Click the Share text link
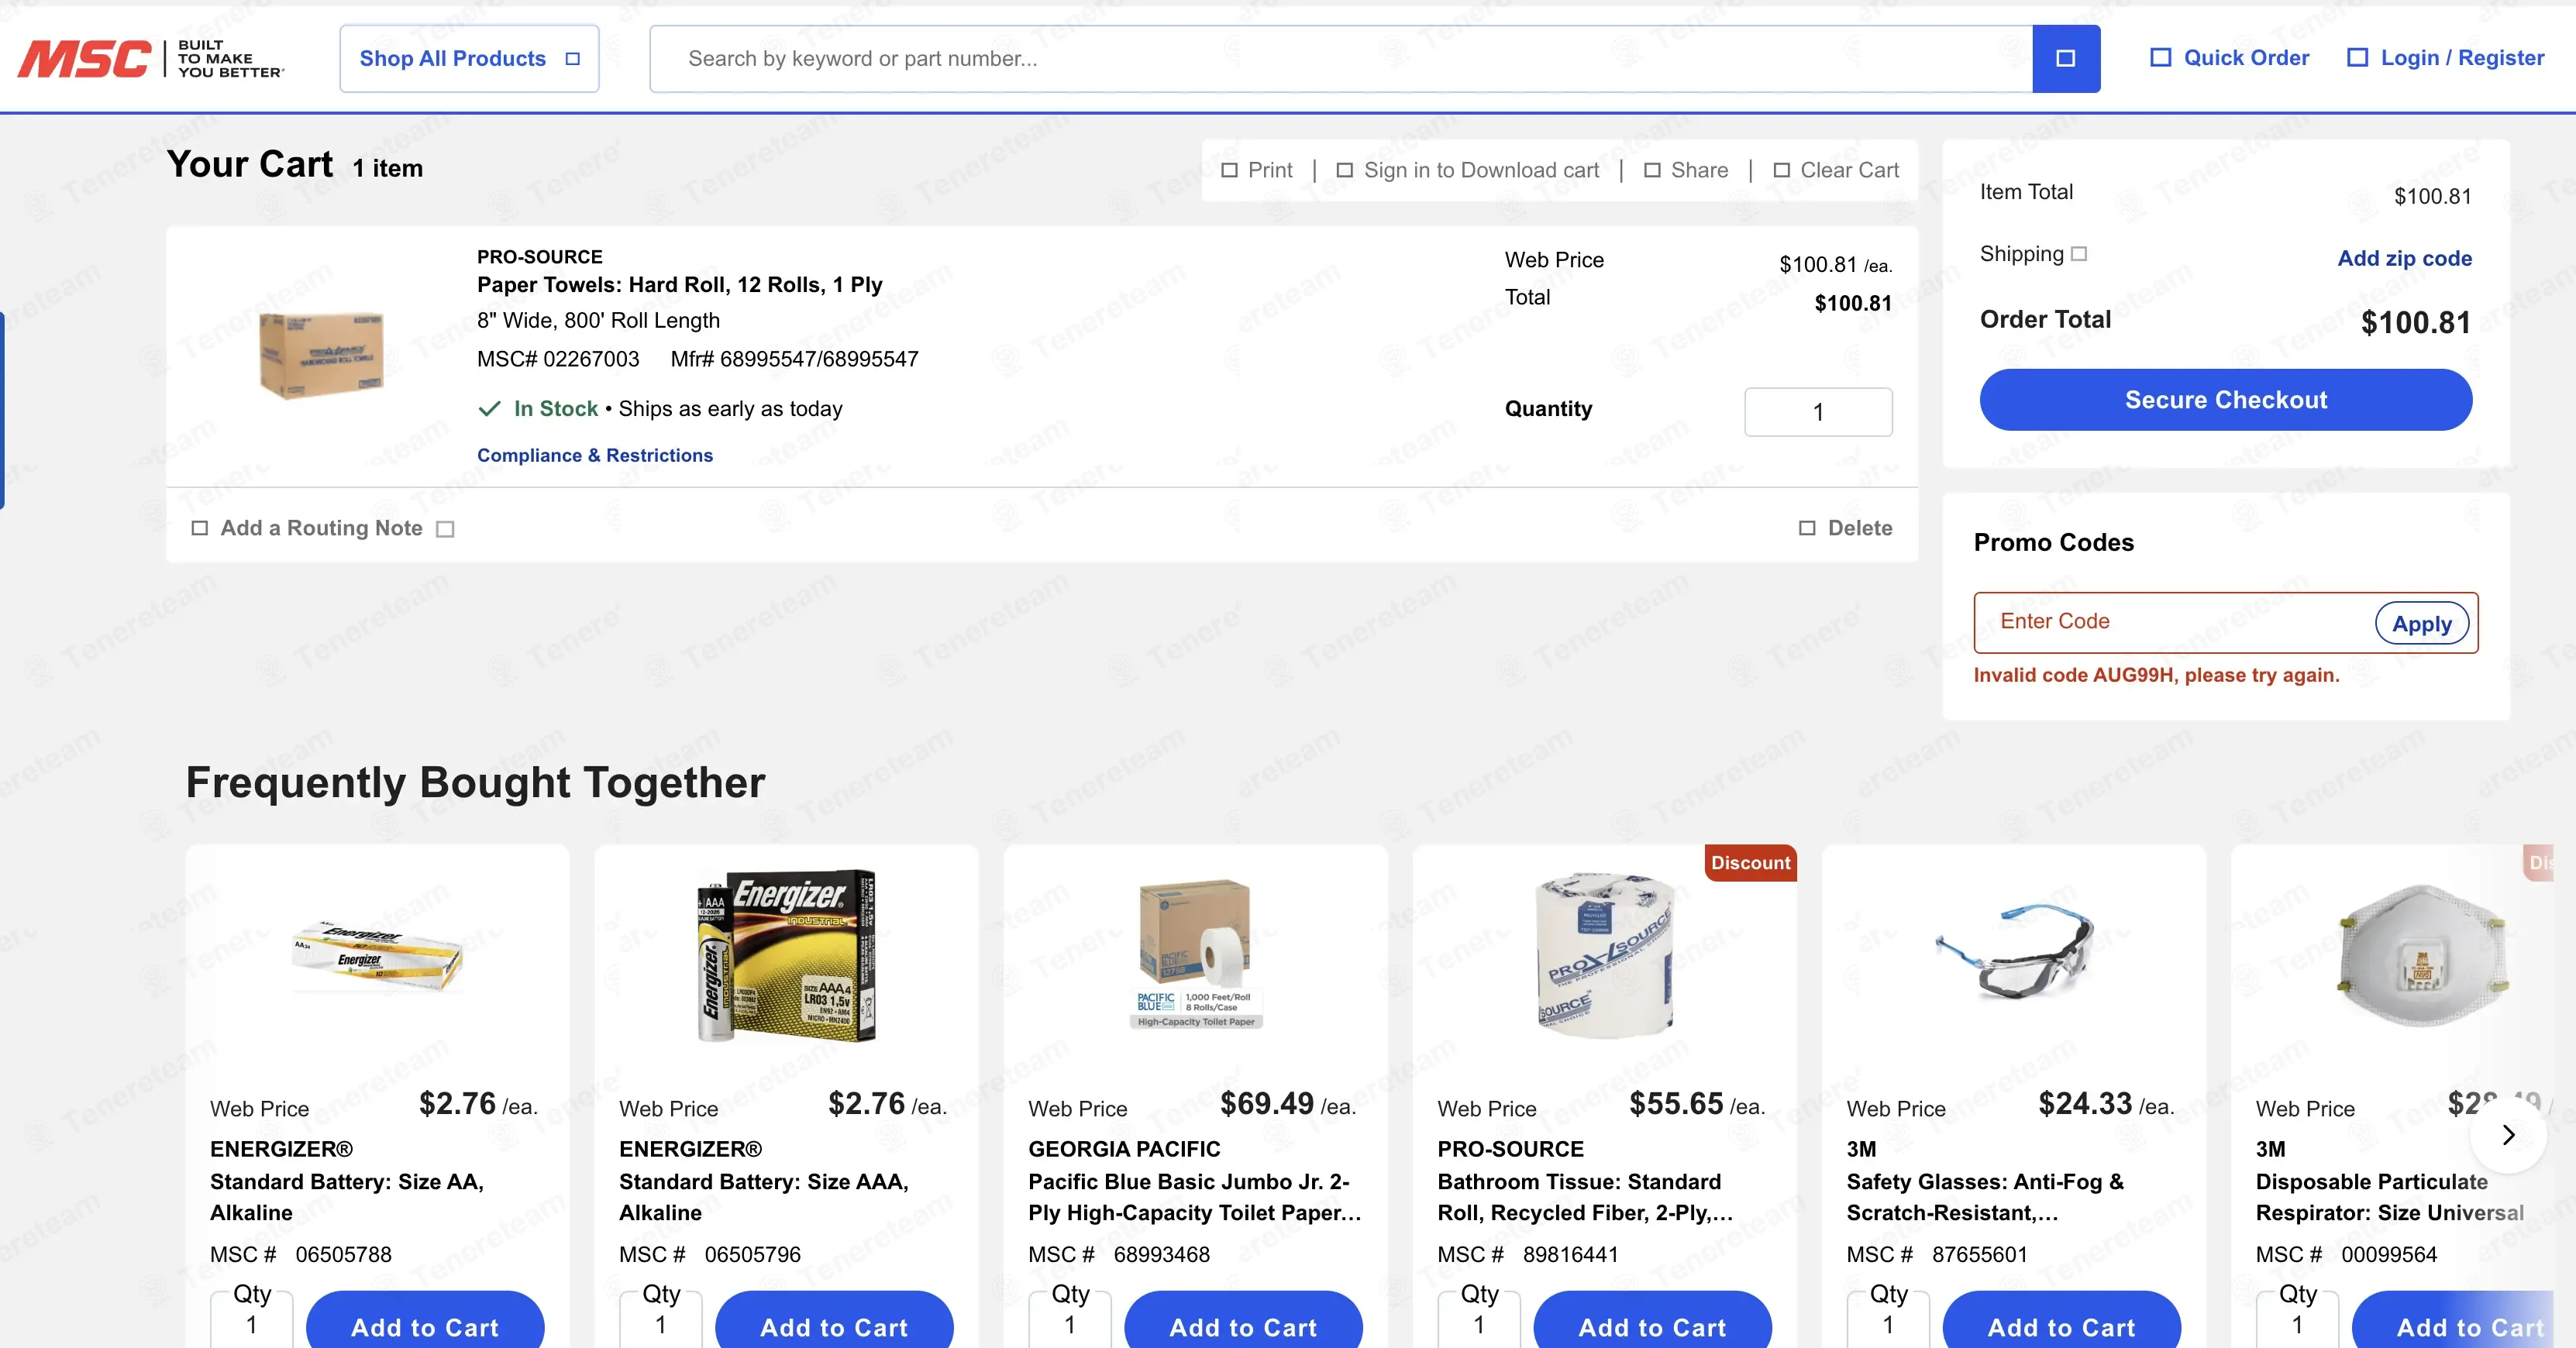The width and height of the screenshot is (2576, 1348). coord(1699,171)
